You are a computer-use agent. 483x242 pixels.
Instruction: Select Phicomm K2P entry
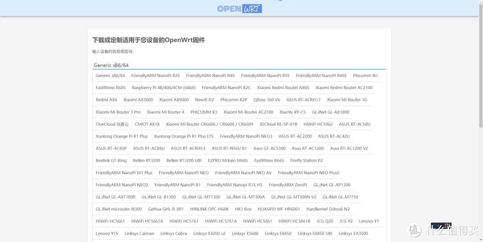(233, 100)
